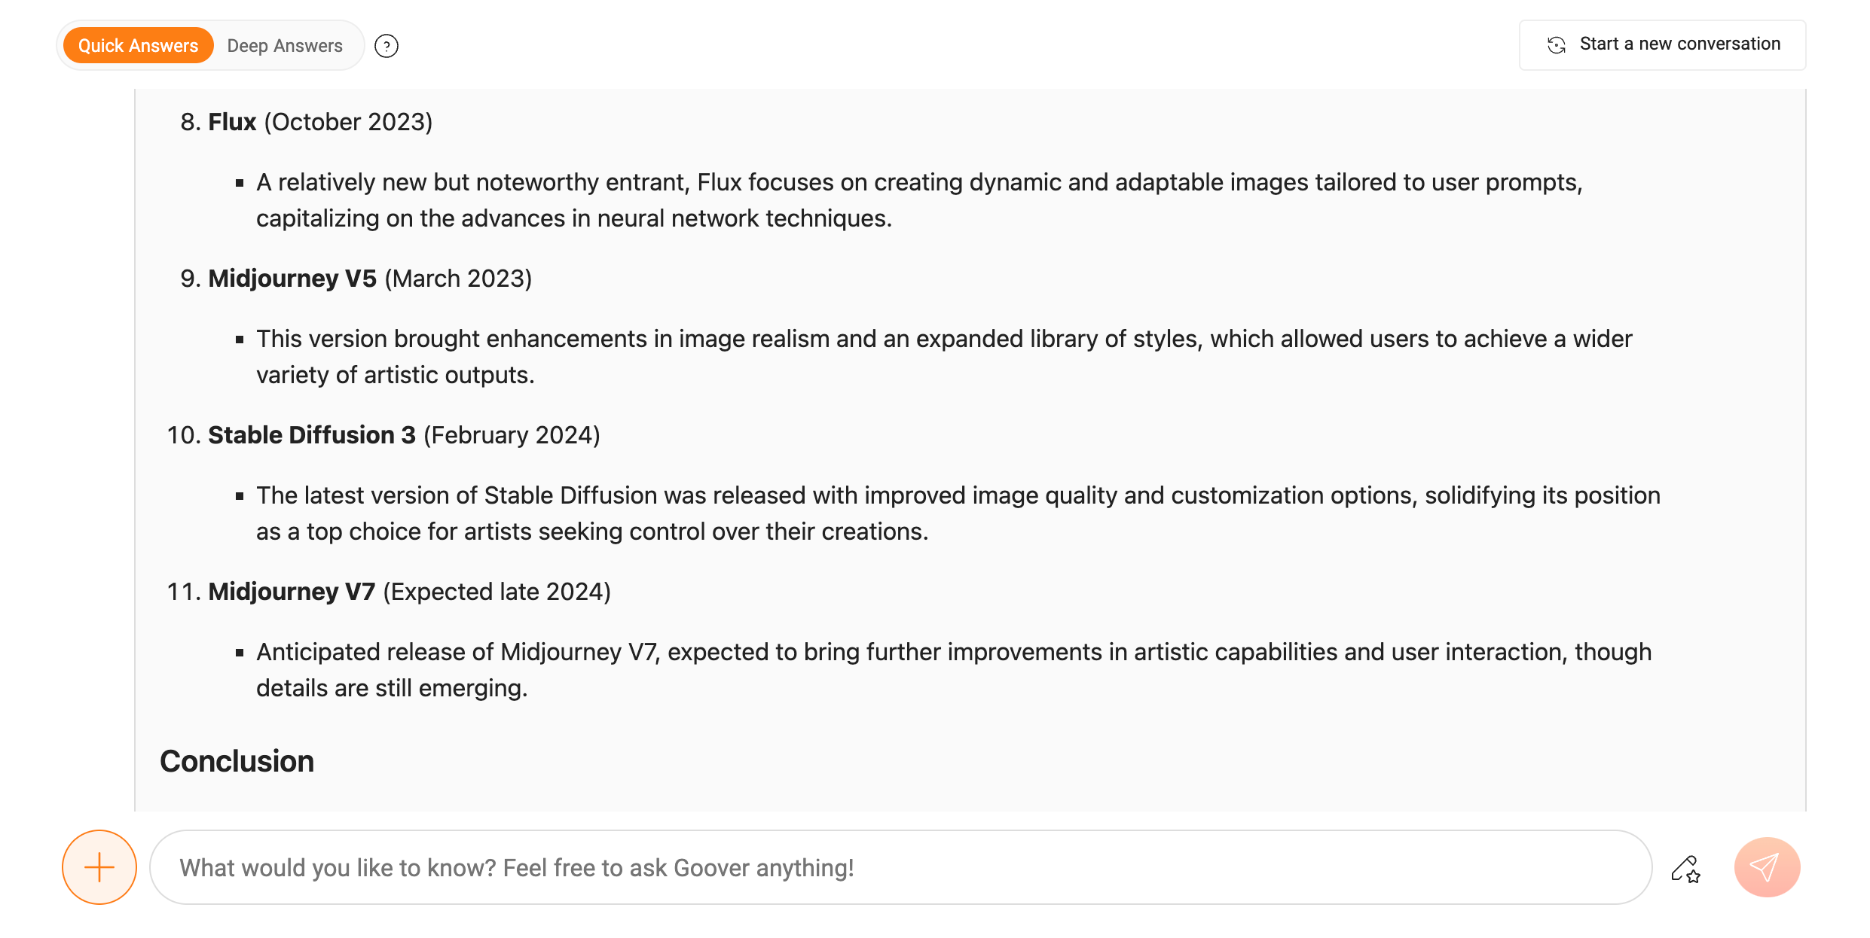Click the pencil-star prompt enhance icon

[x=1685, y=869]
